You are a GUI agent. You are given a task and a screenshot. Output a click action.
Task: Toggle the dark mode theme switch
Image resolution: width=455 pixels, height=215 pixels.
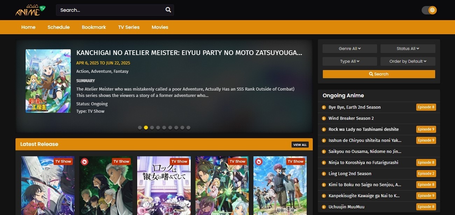click(x=429, y=10)
